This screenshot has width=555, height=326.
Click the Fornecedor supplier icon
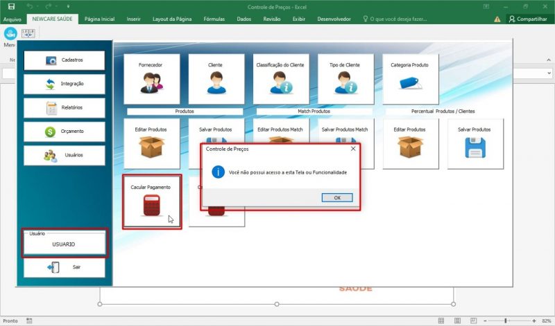[x=152, y=82]
